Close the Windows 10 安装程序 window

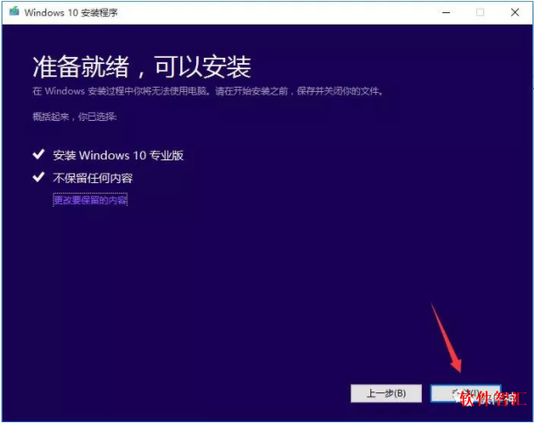(x=515, y=12)
